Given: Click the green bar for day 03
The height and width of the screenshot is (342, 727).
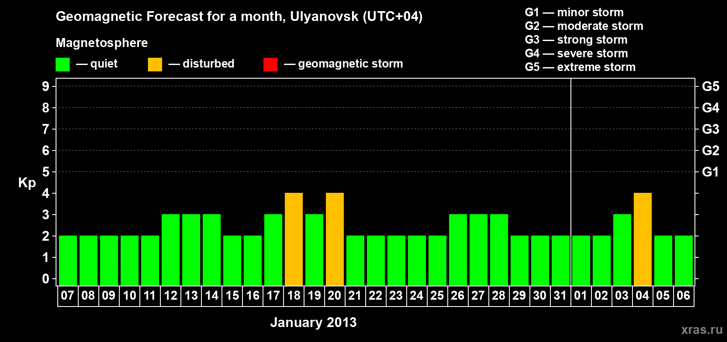Looking at the screenshot, I should point(622,250).
